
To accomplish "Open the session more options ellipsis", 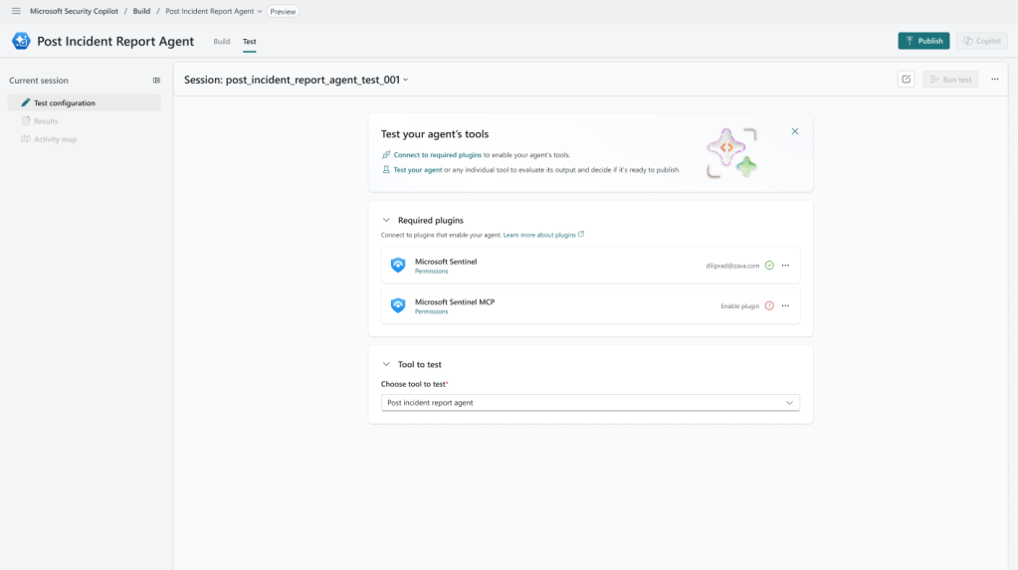I will [x=994, y=80].
